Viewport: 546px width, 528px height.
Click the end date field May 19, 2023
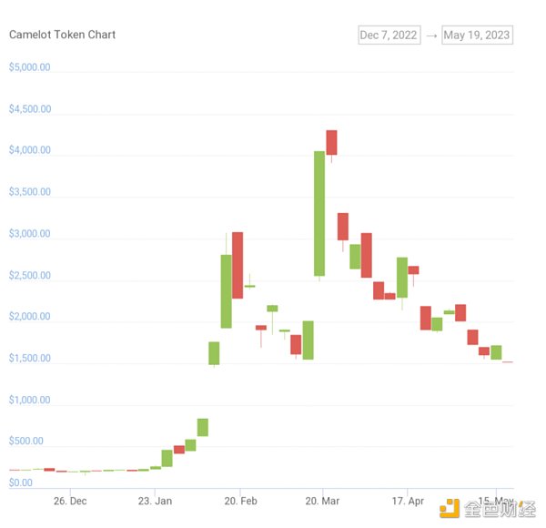click(x=478, y=35)
